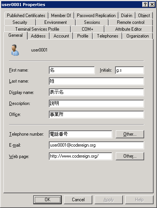Switch to the Address tab

click(x=38, y=36)
